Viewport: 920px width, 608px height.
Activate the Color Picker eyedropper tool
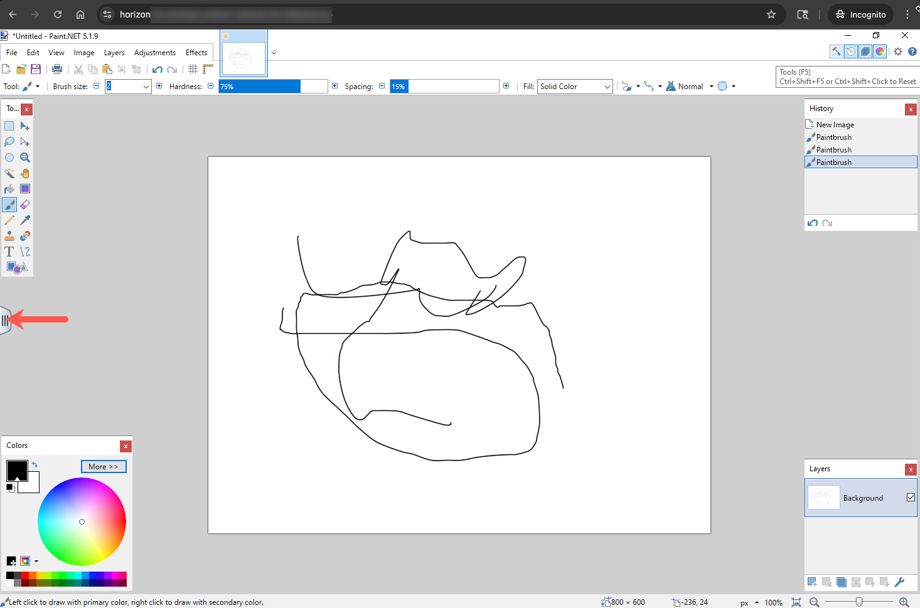click(25, 220)
